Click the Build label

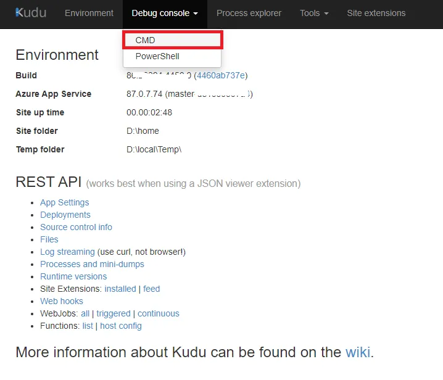click(x=27, y=75)
